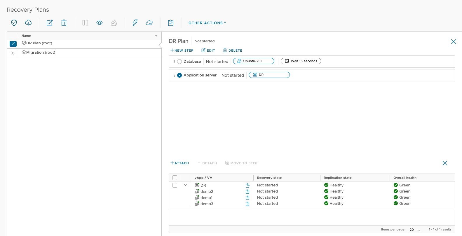Collapse the DR vApp row chevron
The width and height of the screenshot is (462, 236).
click(186, 185)
